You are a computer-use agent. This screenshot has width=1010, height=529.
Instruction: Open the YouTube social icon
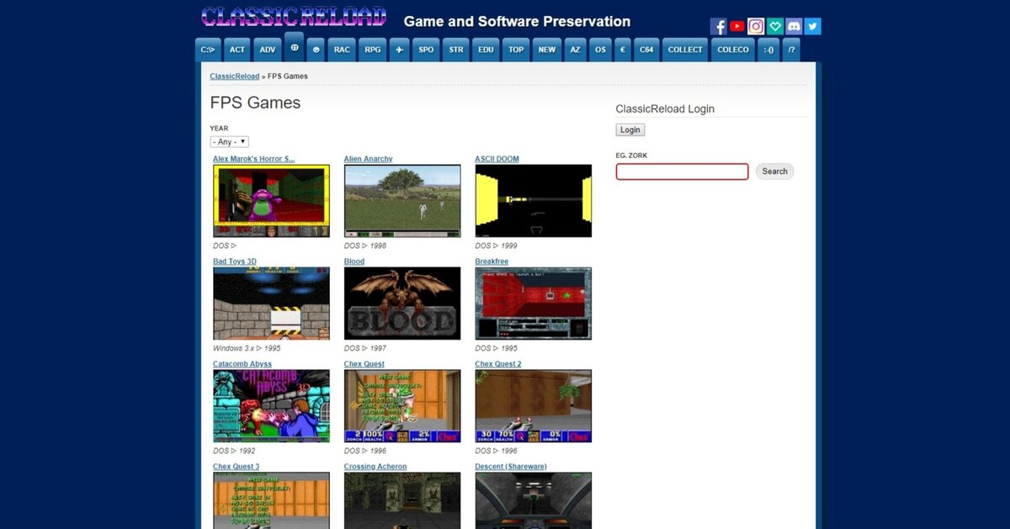click(x=737, y=26)
